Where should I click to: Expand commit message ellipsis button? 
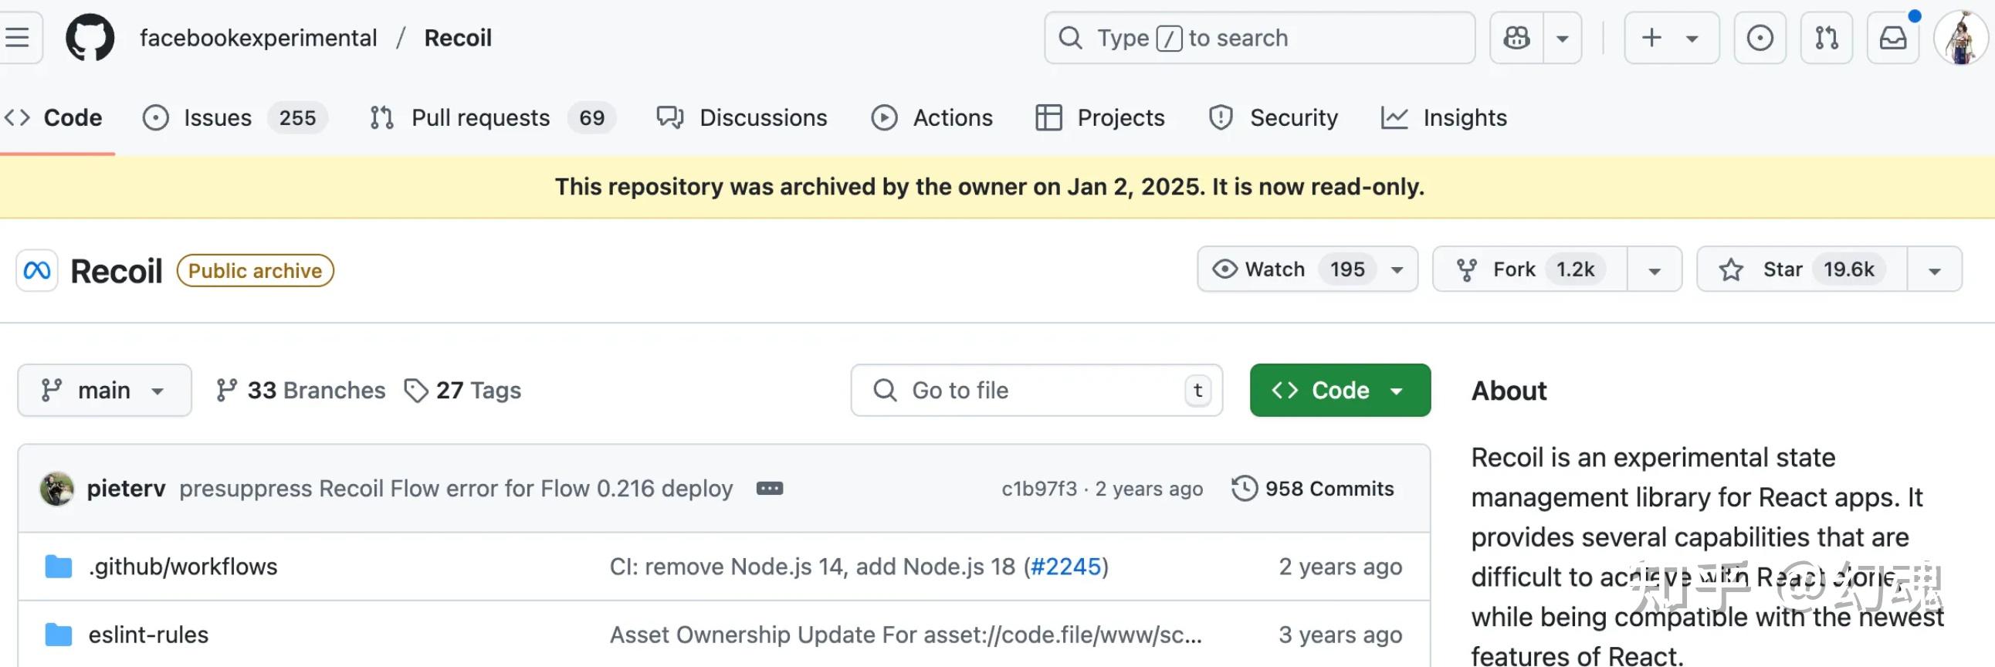click(x=769, y=488)
